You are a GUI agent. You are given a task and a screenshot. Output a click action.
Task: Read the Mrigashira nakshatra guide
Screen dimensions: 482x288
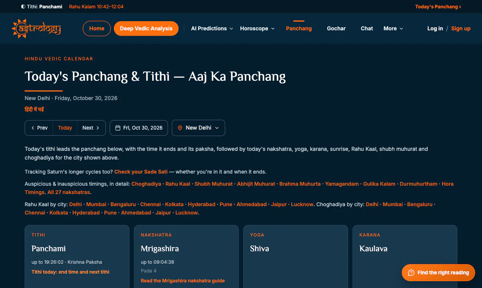tap(183, 281)
